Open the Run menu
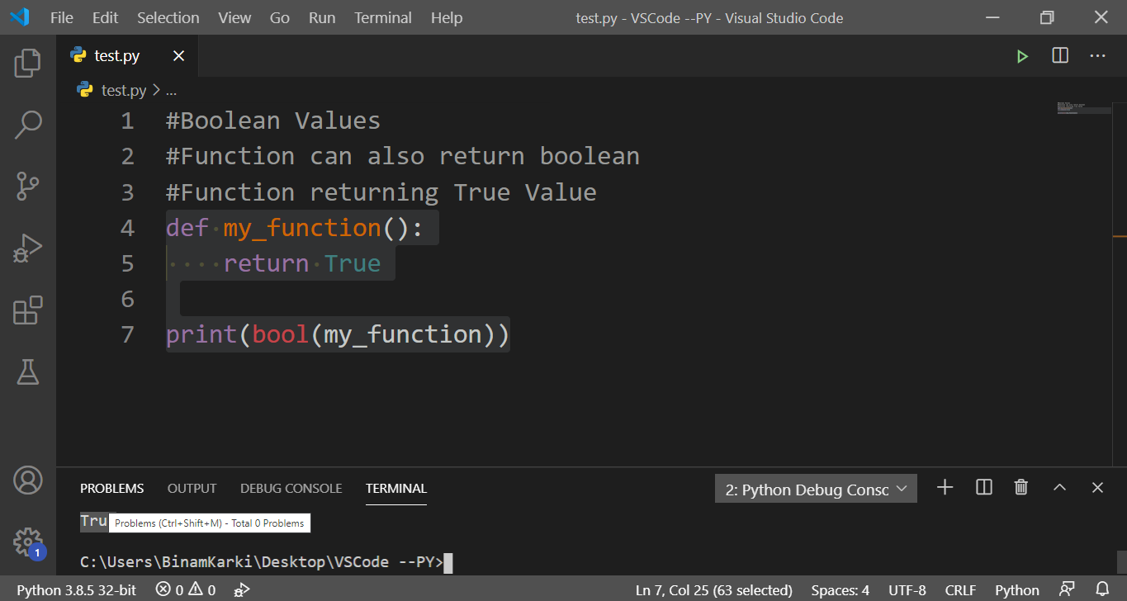This screenshot has height=601, width=1127. click(321, 17)
